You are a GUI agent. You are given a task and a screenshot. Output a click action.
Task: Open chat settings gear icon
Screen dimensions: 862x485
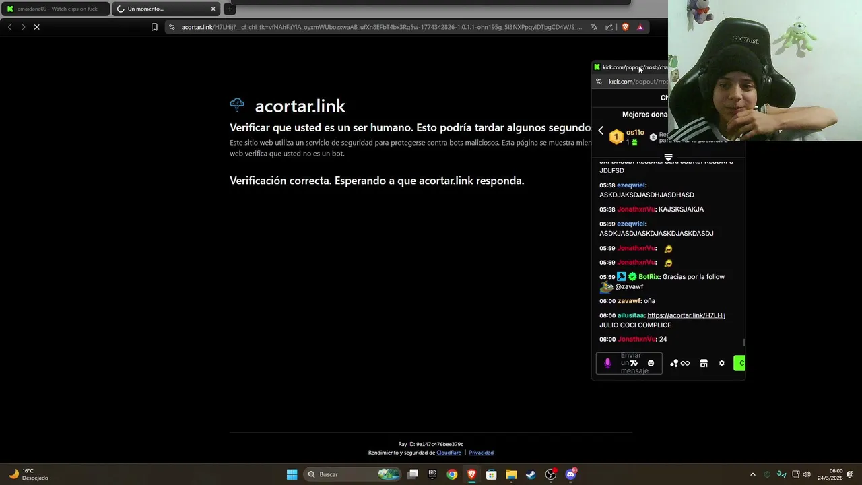pos(721,363)
